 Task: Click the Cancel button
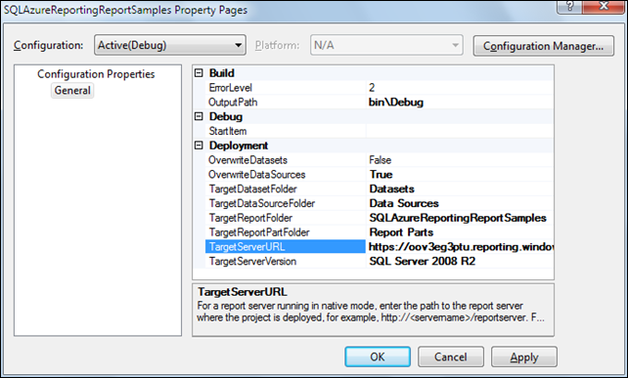pyautogui.click(x=451, y=357)
